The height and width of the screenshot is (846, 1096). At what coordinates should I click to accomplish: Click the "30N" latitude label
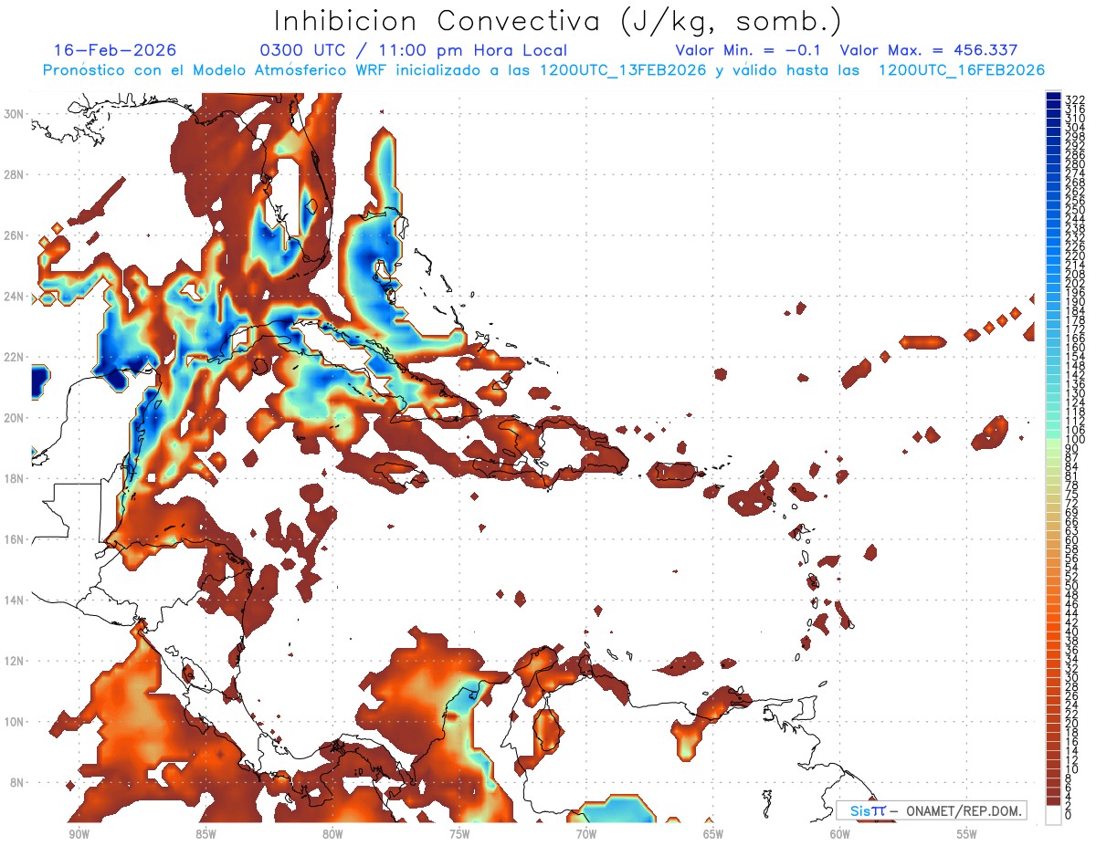16,113
